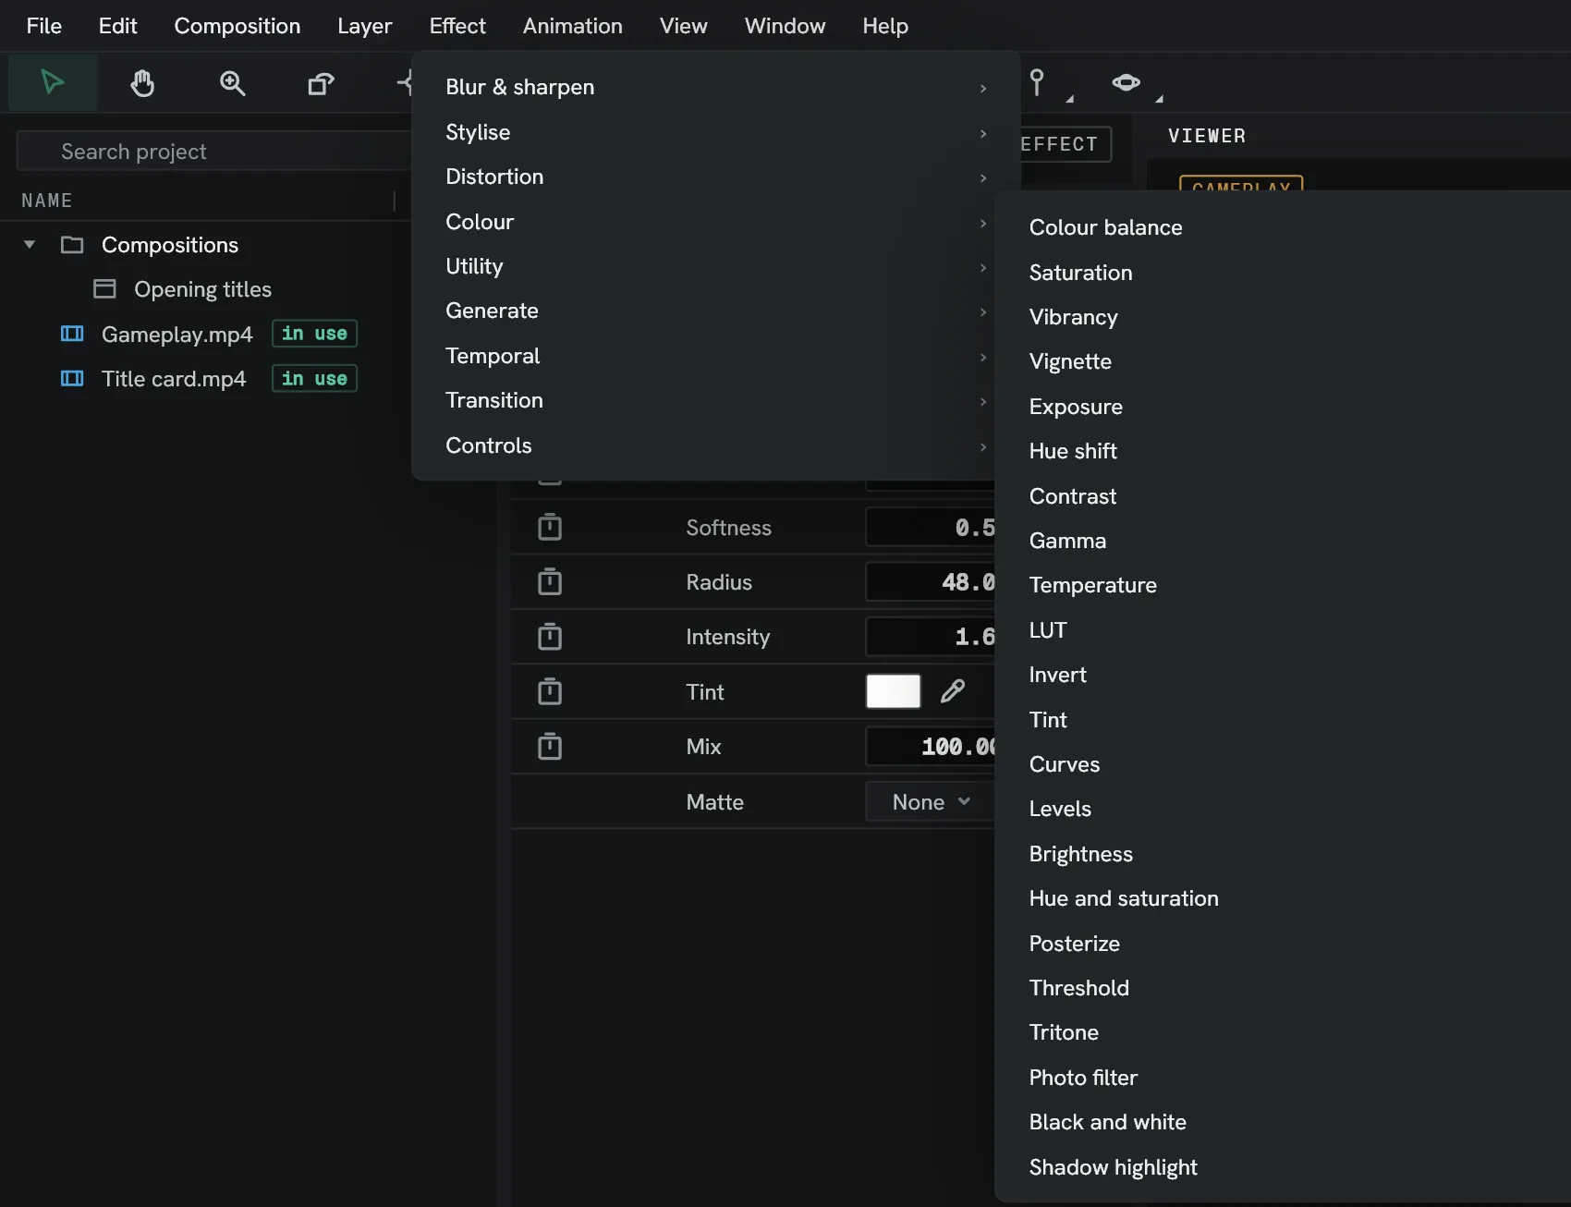The width and height of the screenshot is (1571, 1207).
Task: Click the Title card.mp4 footage icon
Action: (72, 378)
